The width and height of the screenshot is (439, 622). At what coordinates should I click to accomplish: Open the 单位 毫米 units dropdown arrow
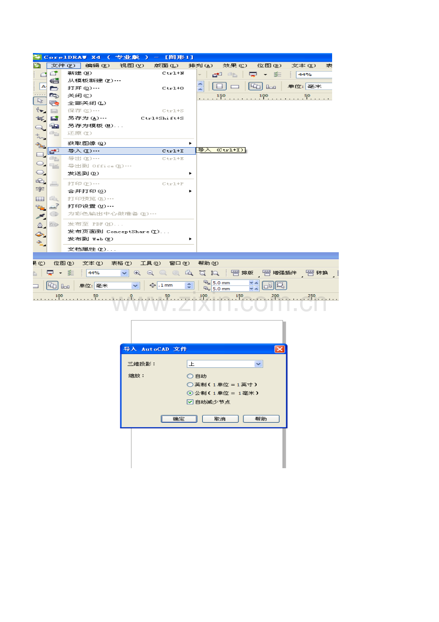(x=135, y=285)
